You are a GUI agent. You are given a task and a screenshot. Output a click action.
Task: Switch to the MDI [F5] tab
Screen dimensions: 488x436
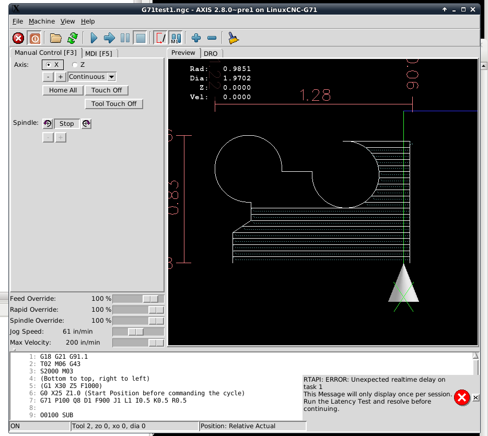pos(99,53)
